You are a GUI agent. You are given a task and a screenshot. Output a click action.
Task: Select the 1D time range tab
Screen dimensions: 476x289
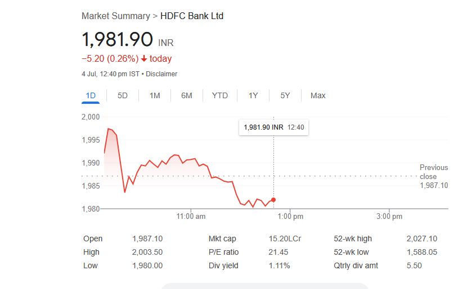click(91, 95)
